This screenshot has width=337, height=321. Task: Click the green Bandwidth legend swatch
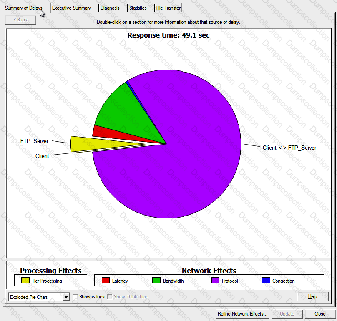point(156,281)
